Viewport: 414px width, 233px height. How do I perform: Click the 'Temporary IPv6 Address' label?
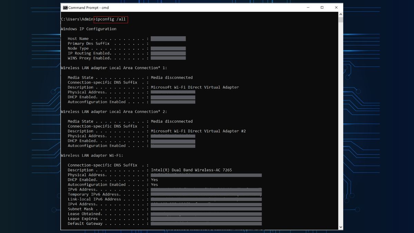(93, 194)
